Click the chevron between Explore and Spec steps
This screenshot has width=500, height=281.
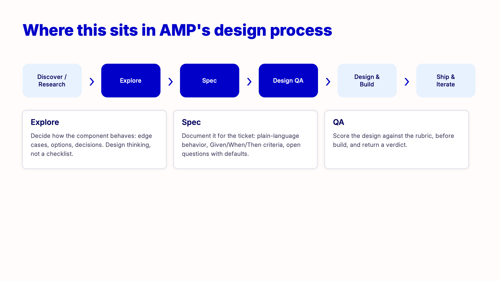(170, 81)
